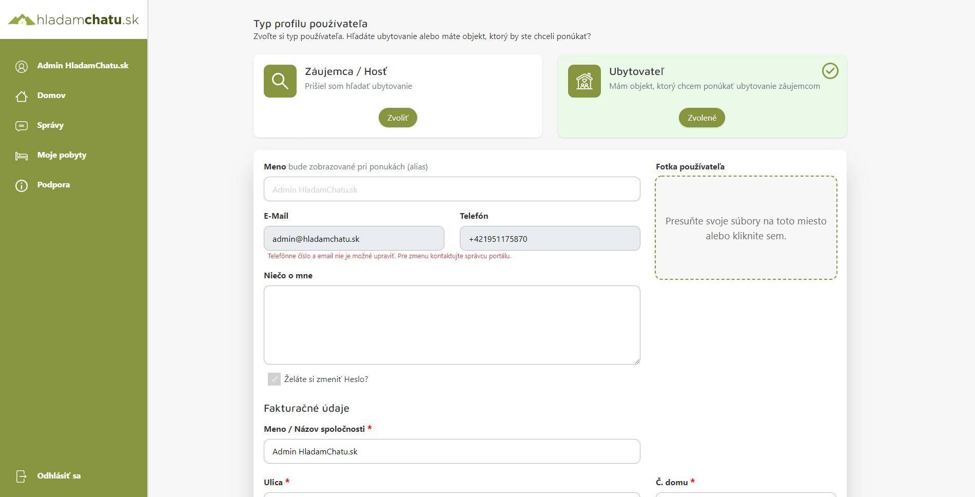Click the Zvolené button
This screenshot has width=975, height=497.
[x=702, y=118]
